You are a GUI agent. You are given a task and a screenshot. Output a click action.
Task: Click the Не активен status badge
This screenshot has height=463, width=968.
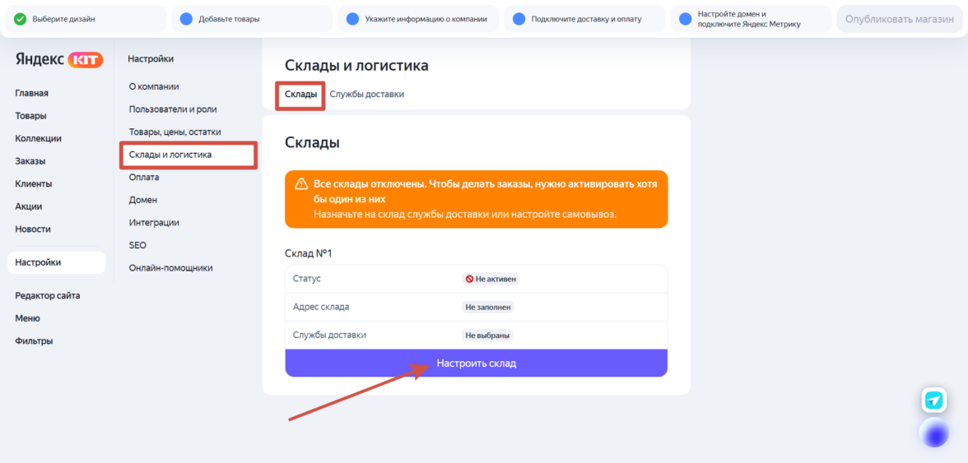tap(491, 279)
